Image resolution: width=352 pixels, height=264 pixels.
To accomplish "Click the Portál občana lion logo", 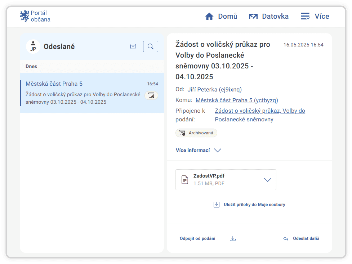I will [24, 16].
